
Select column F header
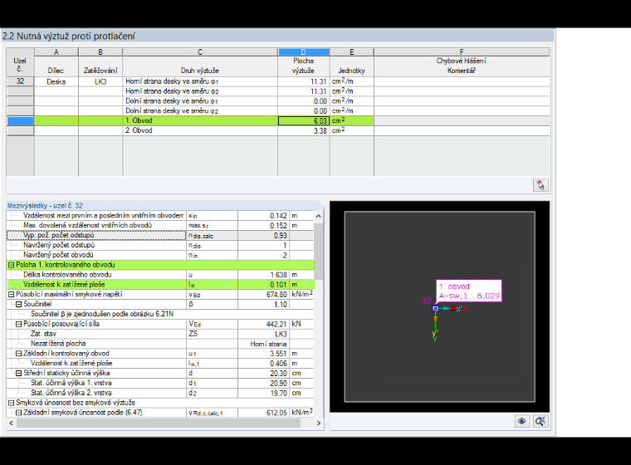pyautogui.click(x=462, y=52)
